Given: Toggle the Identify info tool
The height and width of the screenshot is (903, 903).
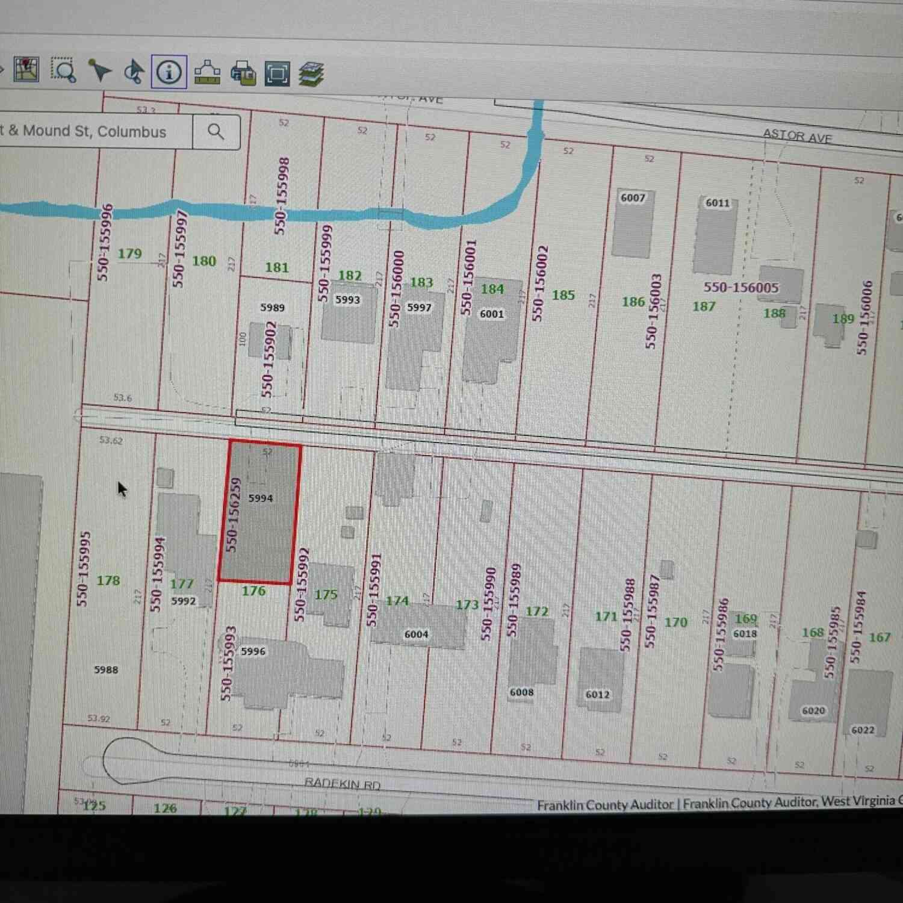Looking at the screenshot, I should 169,72.
